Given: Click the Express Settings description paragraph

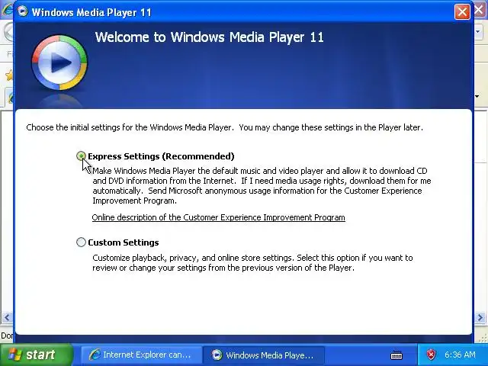Looking at the screenshot, I should (x=262, y=186).
